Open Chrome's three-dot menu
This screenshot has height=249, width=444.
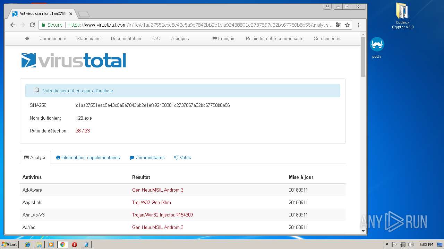(358, 25)
